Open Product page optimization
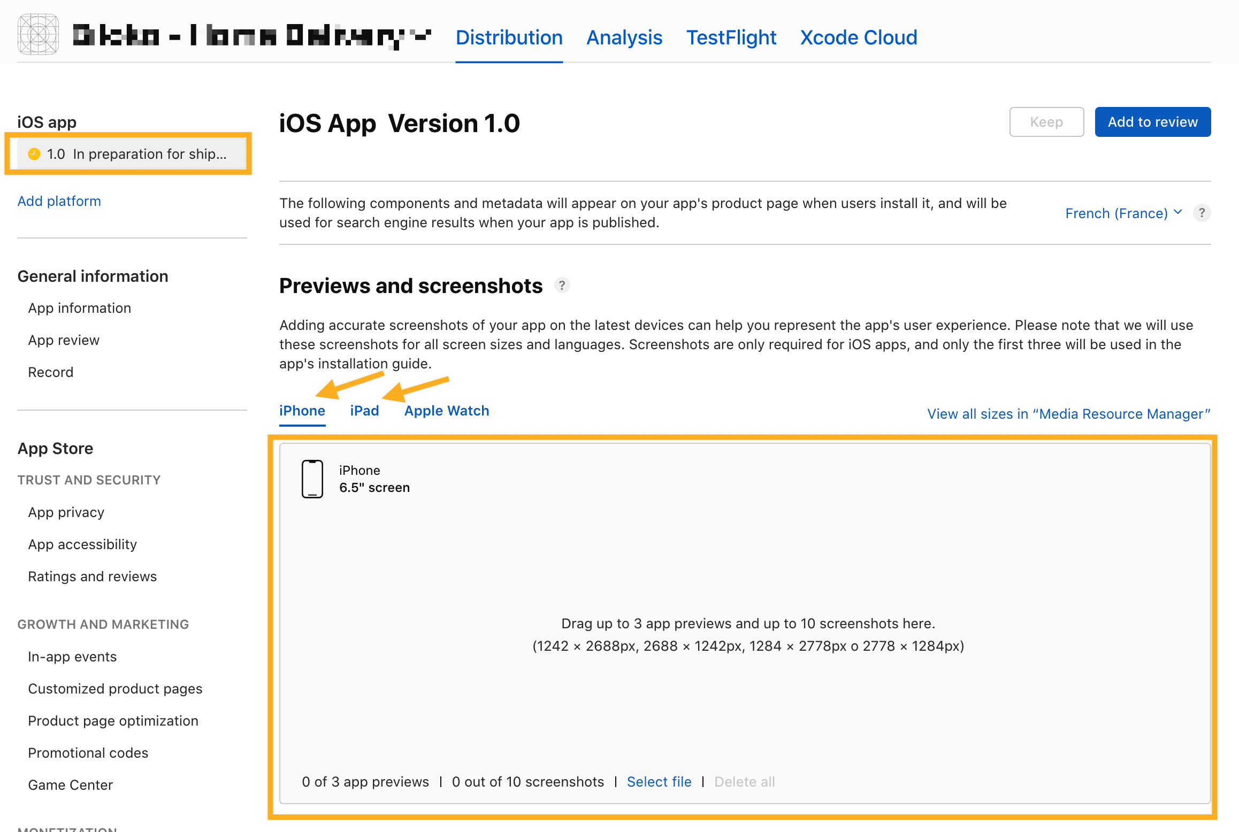 pyautogui.click(x=113, y=721)
